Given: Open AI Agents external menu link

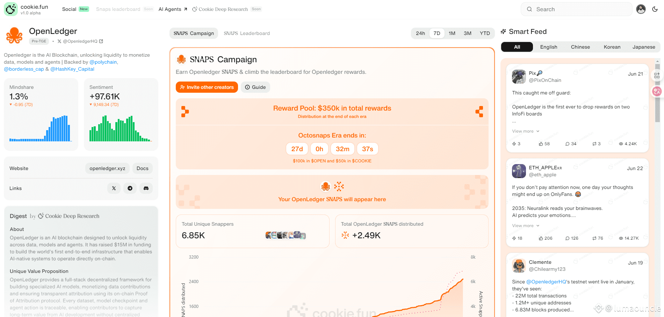Looking at the screenshot, I should [x=173, y=9].
